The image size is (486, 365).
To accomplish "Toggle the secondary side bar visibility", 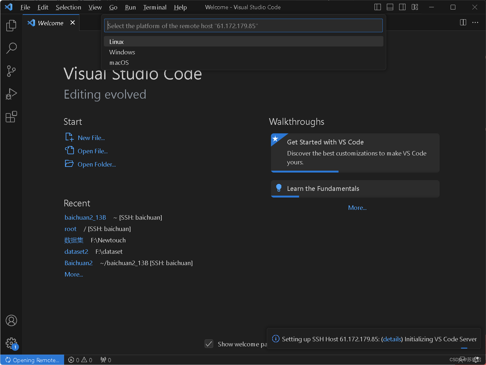I will click(x=402, y=7).
